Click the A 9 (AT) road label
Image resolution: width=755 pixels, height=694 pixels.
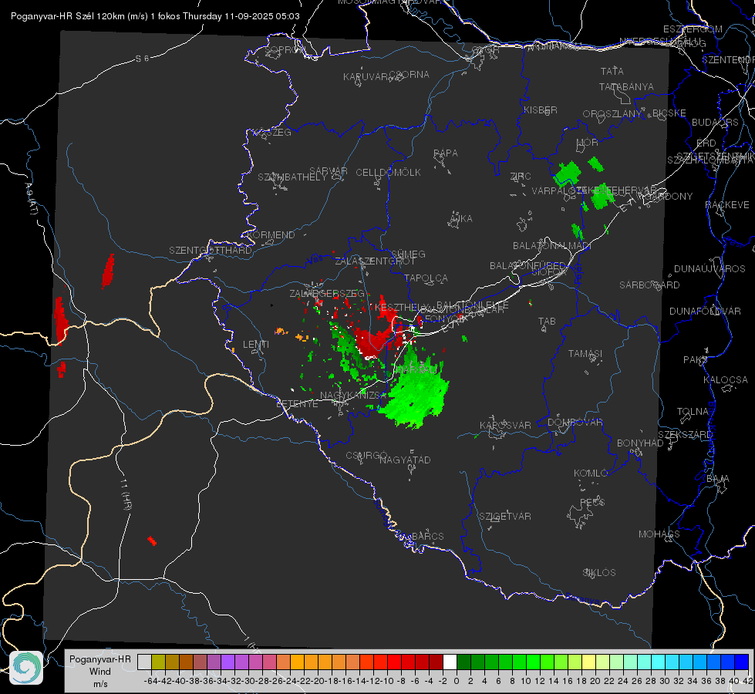[31, 198]
